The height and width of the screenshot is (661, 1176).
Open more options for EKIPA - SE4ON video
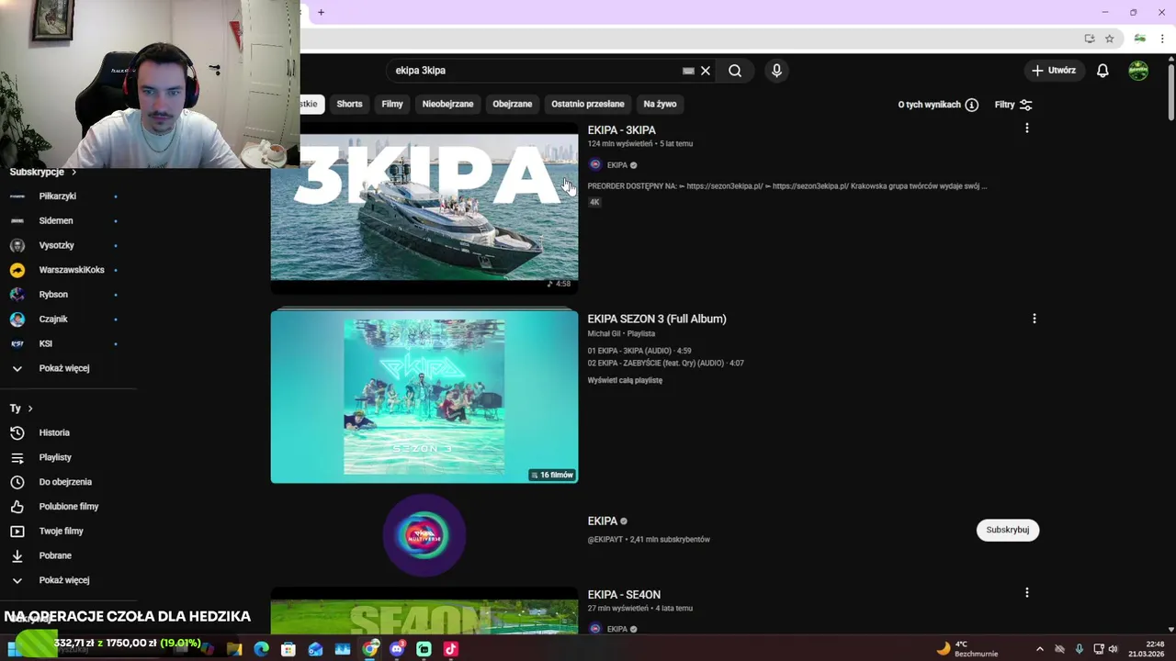(1026, 593)
